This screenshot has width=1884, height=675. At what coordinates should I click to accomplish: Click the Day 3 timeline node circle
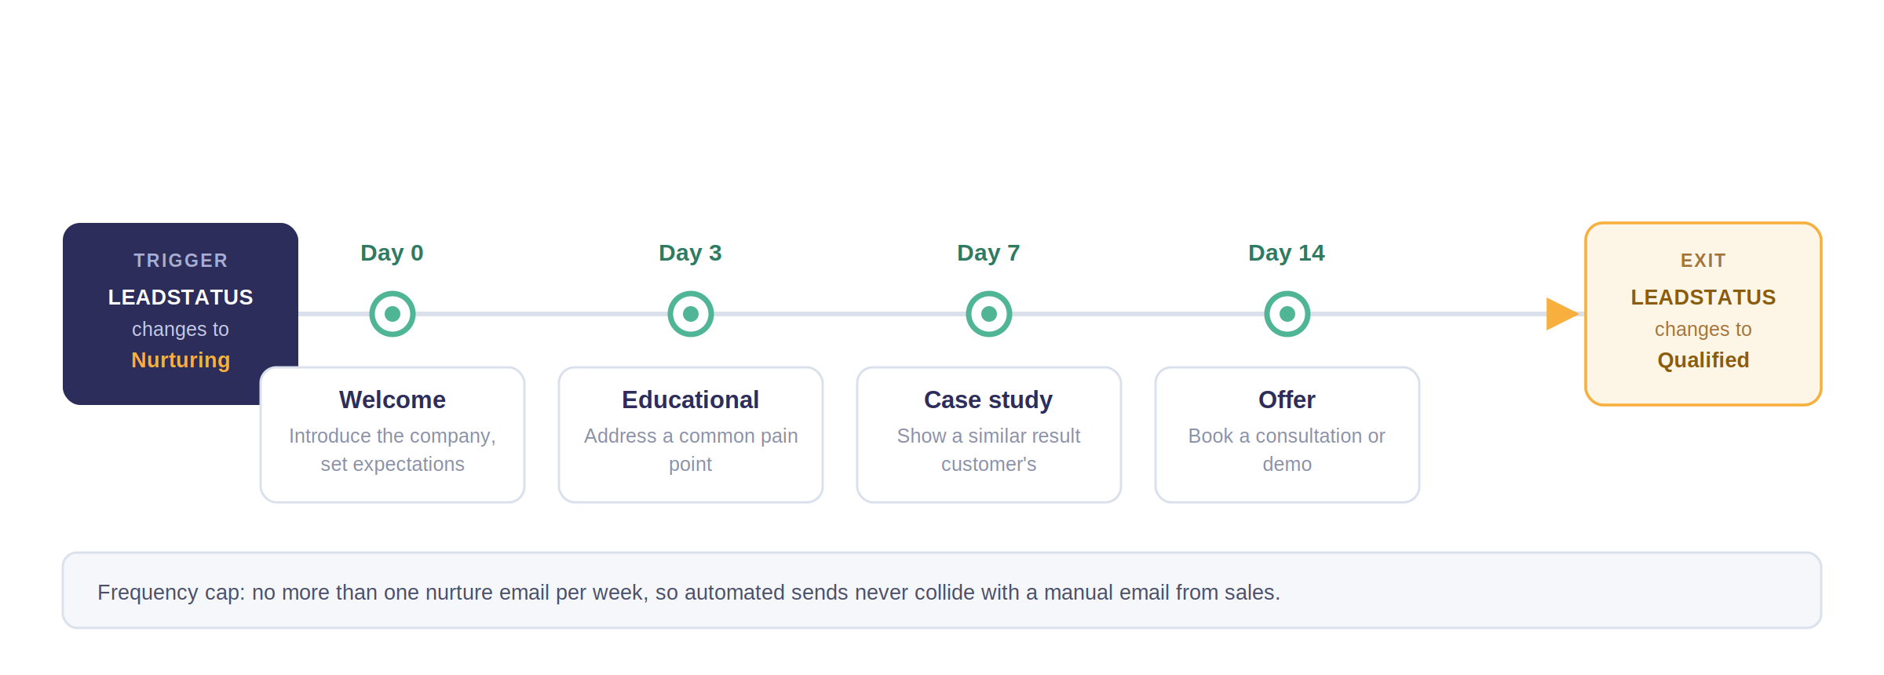click(691, 314)
